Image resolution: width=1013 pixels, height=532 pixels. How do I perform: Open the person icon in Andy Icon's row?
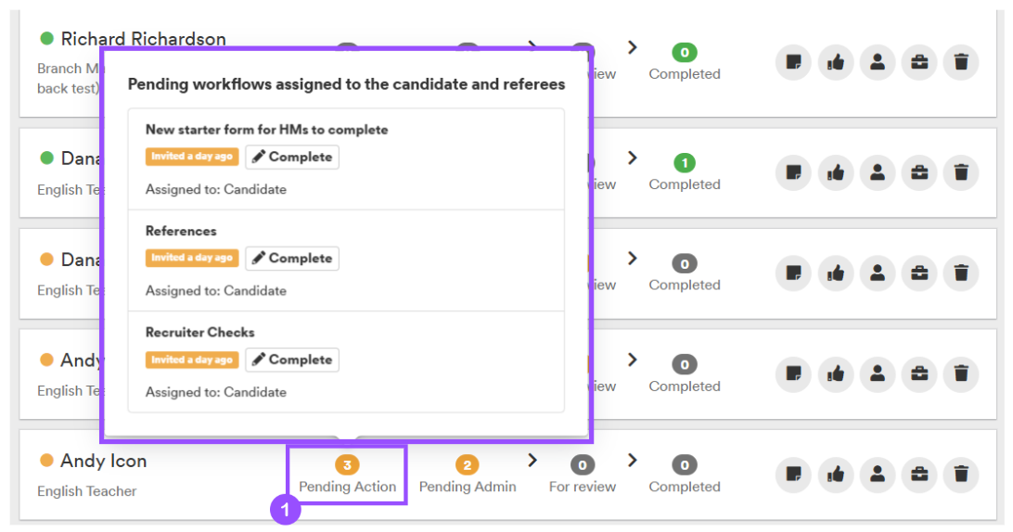[878, 475]
